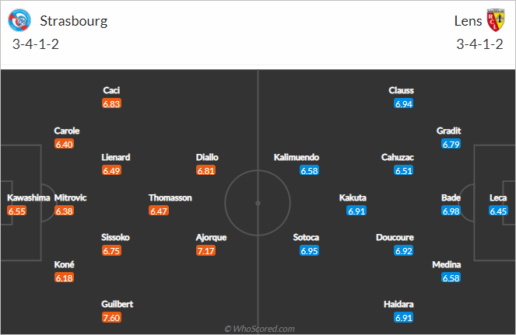This screenshot has width=516, height=335.
Task: Select Ajorque's 7.17 rating badge
Action: click(205, 251)
